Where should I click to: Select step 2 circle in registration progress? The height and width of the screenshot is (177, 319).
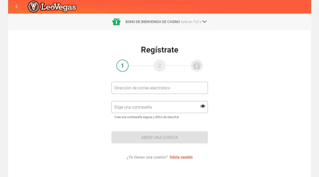pyautogui.click(x=159, y=66)
